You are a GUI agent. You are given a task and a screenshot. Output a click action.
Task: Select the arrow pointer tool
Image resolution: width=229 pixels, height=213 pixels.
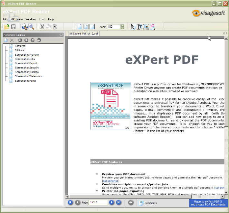pyautogui.click(x=133, y=27)
